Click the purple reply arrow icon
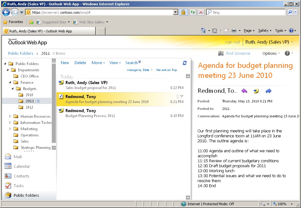 pos(244,91)
